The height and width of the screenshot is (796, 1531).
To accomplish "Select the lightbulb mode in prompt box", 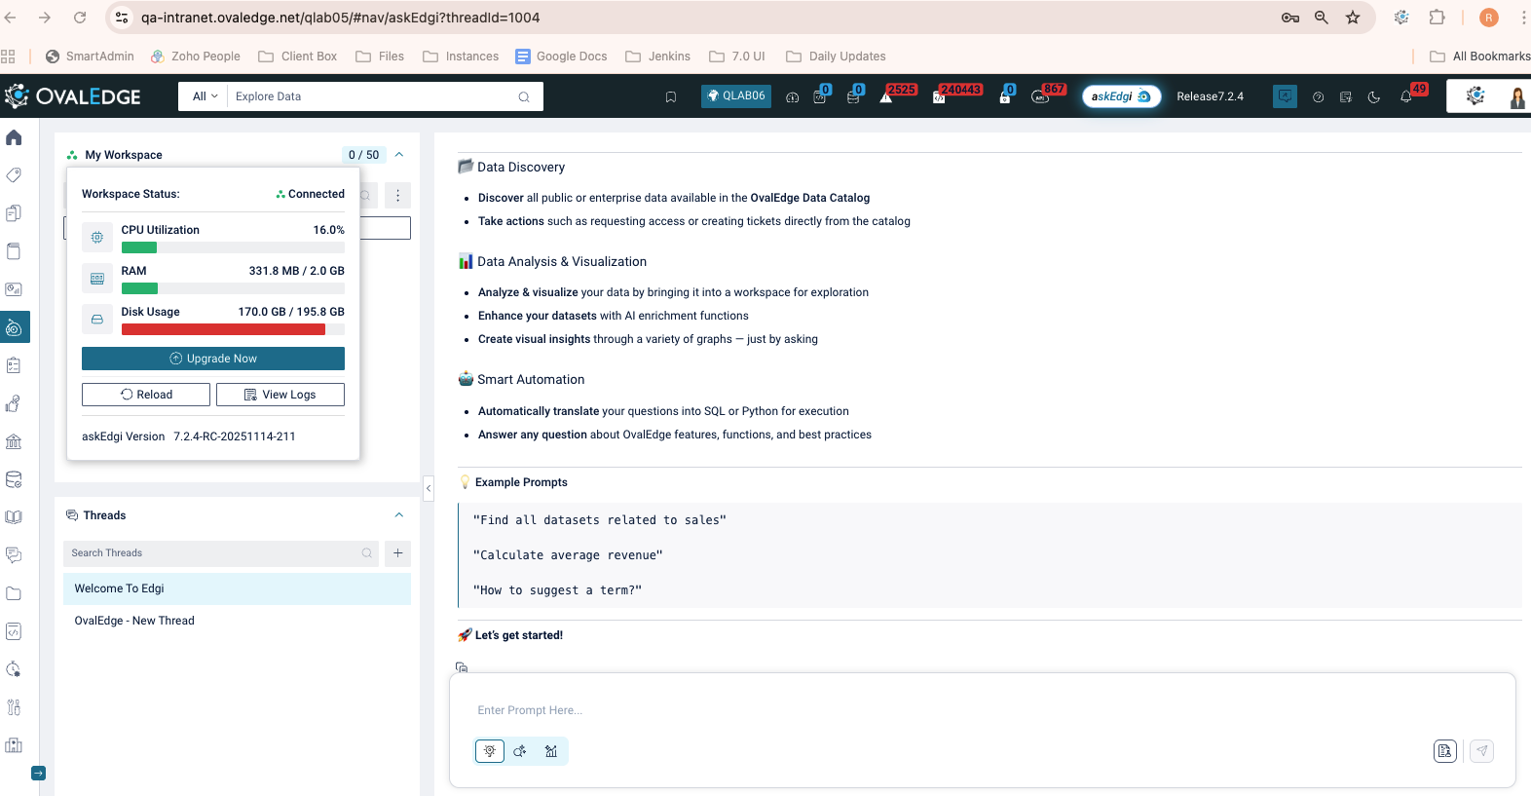I will pyautogui.click(x=490, y=751).
